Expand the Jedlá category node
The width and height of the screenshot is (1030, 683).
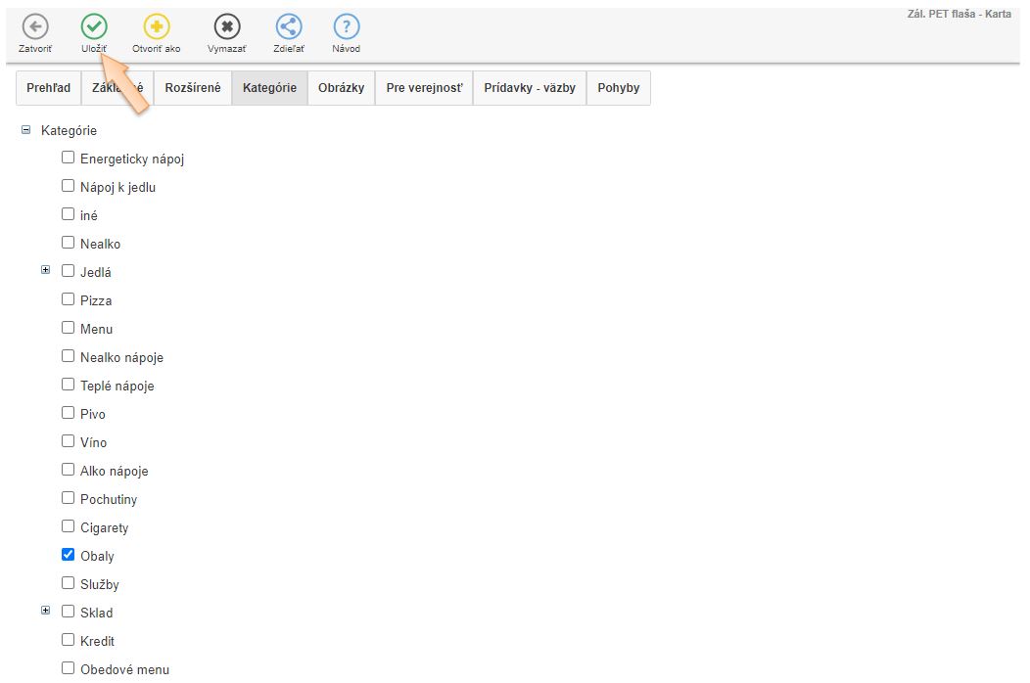pyautogui.click(x=46, y=271)
